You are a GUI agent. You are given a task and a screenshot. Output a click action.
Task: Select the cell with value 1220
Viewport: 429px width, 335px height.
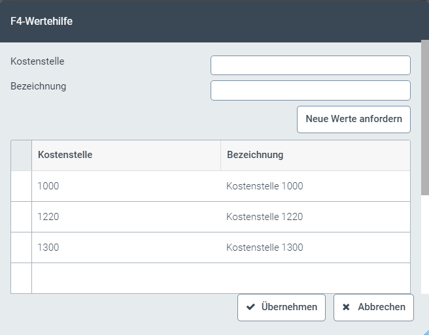click(126, 217)
